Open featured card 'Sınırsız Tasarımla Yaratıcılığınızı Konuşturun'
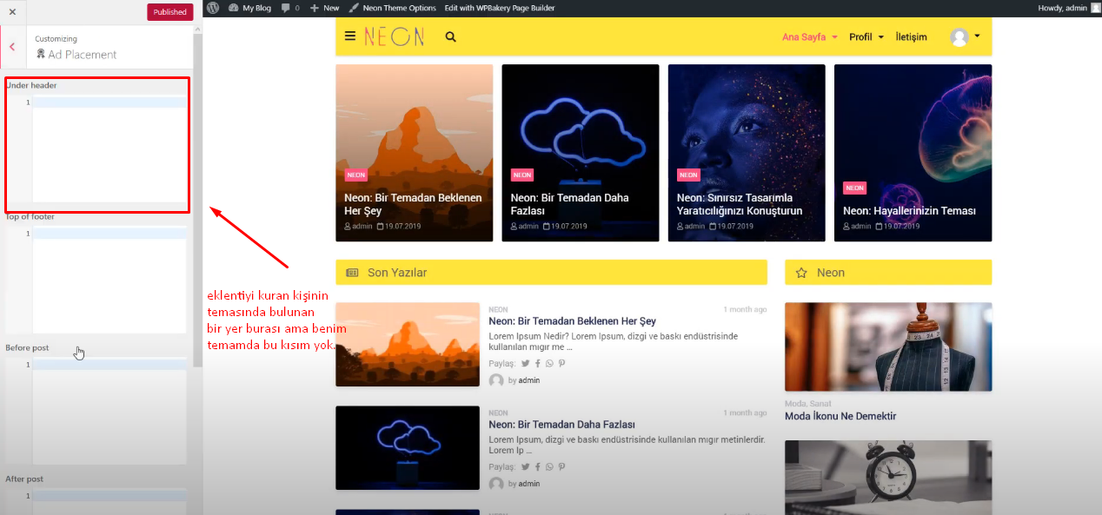The image size is (1102, 515). click(747, 153)
